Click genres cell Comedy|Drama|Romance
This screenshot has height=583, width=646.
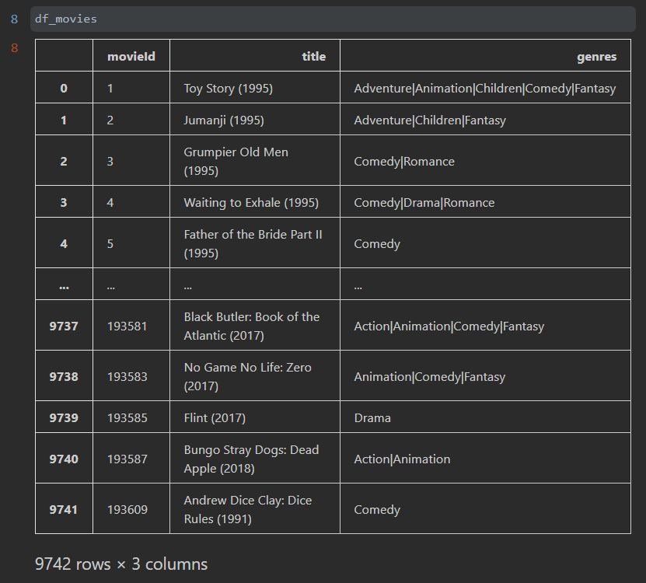(x=485, y=202)
